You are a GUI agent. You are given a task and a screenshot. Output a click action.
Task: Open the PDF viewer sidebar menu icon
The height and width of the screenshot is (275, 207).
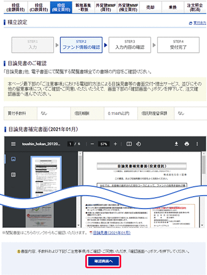[14, 144]
